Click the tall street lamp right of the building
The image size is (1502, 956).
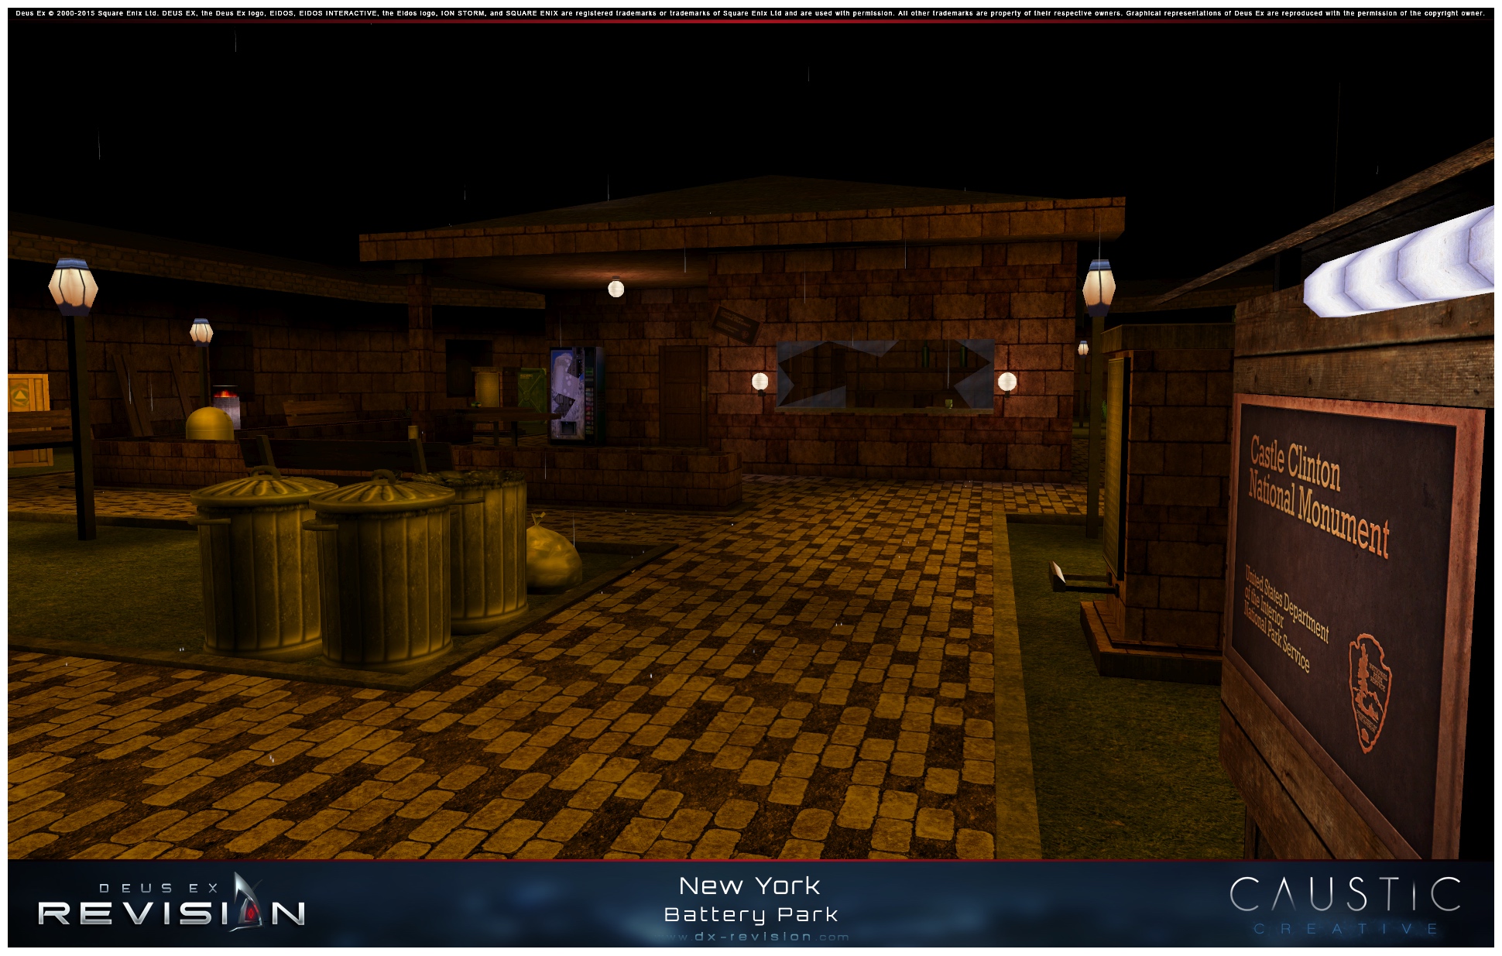(x=1098, y=289)
